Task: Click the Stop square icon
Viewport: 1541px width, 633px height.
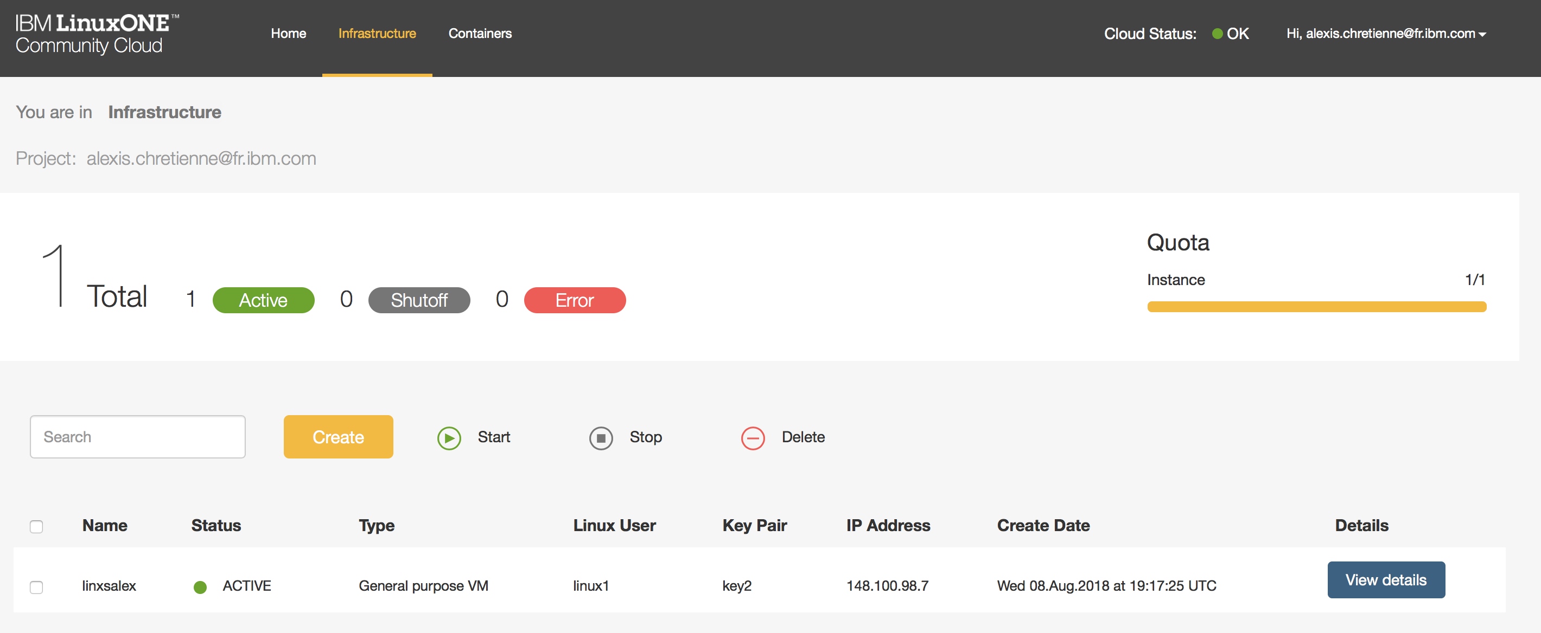Action: pos(601,437)
